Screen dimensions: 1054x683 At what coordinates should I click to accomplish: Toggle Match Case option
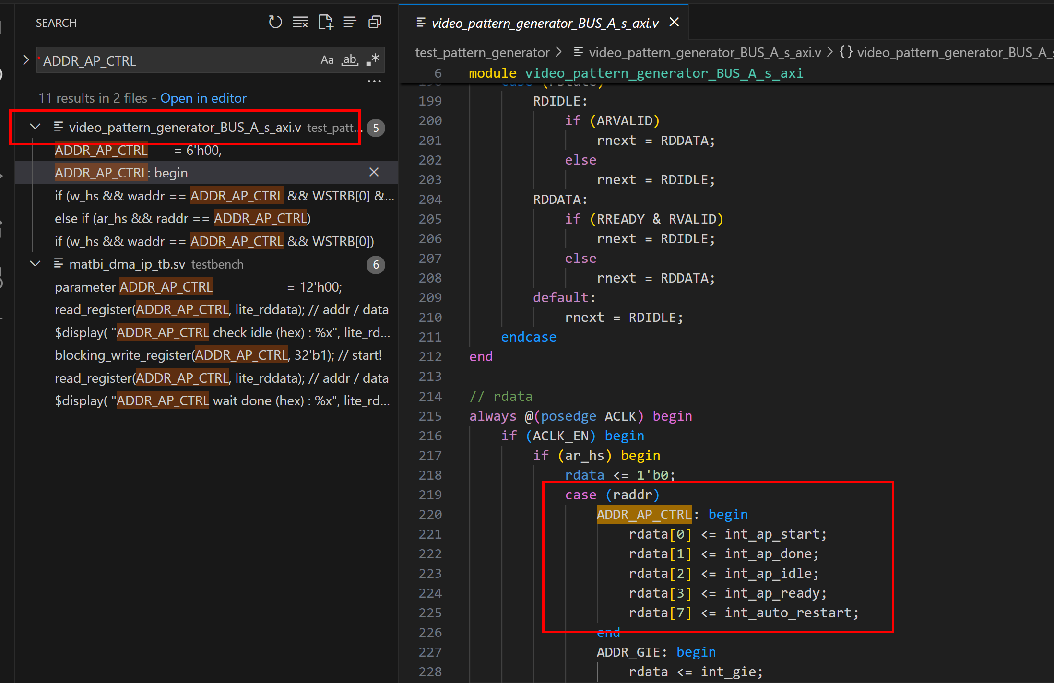coord(327,60)
